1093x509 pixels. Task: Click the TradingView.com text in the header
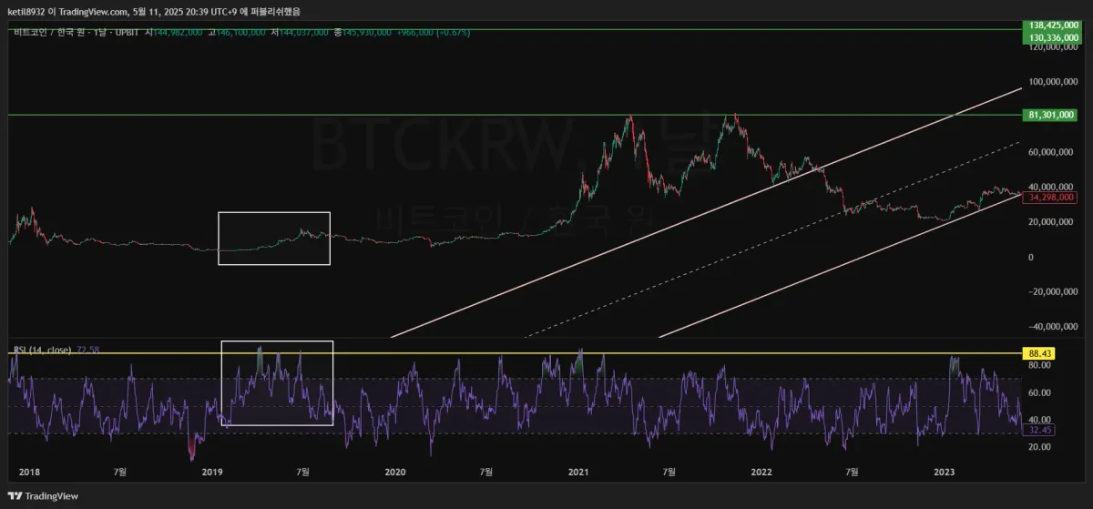click(94, 11)
